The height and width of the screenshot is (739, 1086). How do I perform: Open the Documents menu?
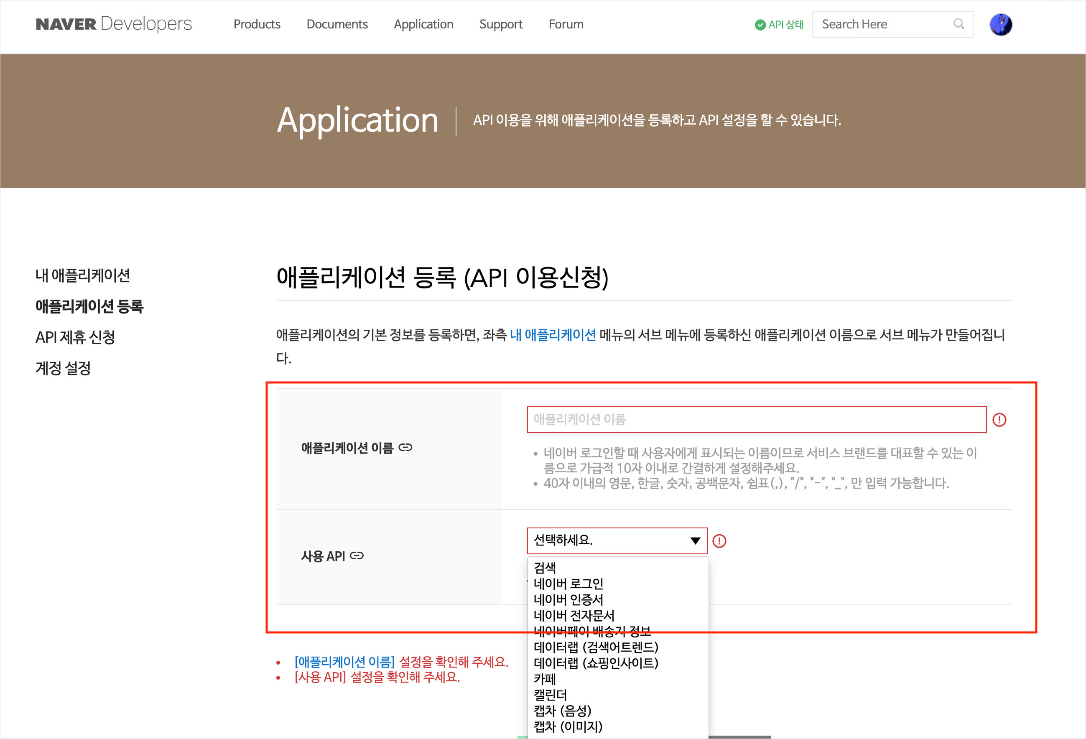(x=337, y=24)
